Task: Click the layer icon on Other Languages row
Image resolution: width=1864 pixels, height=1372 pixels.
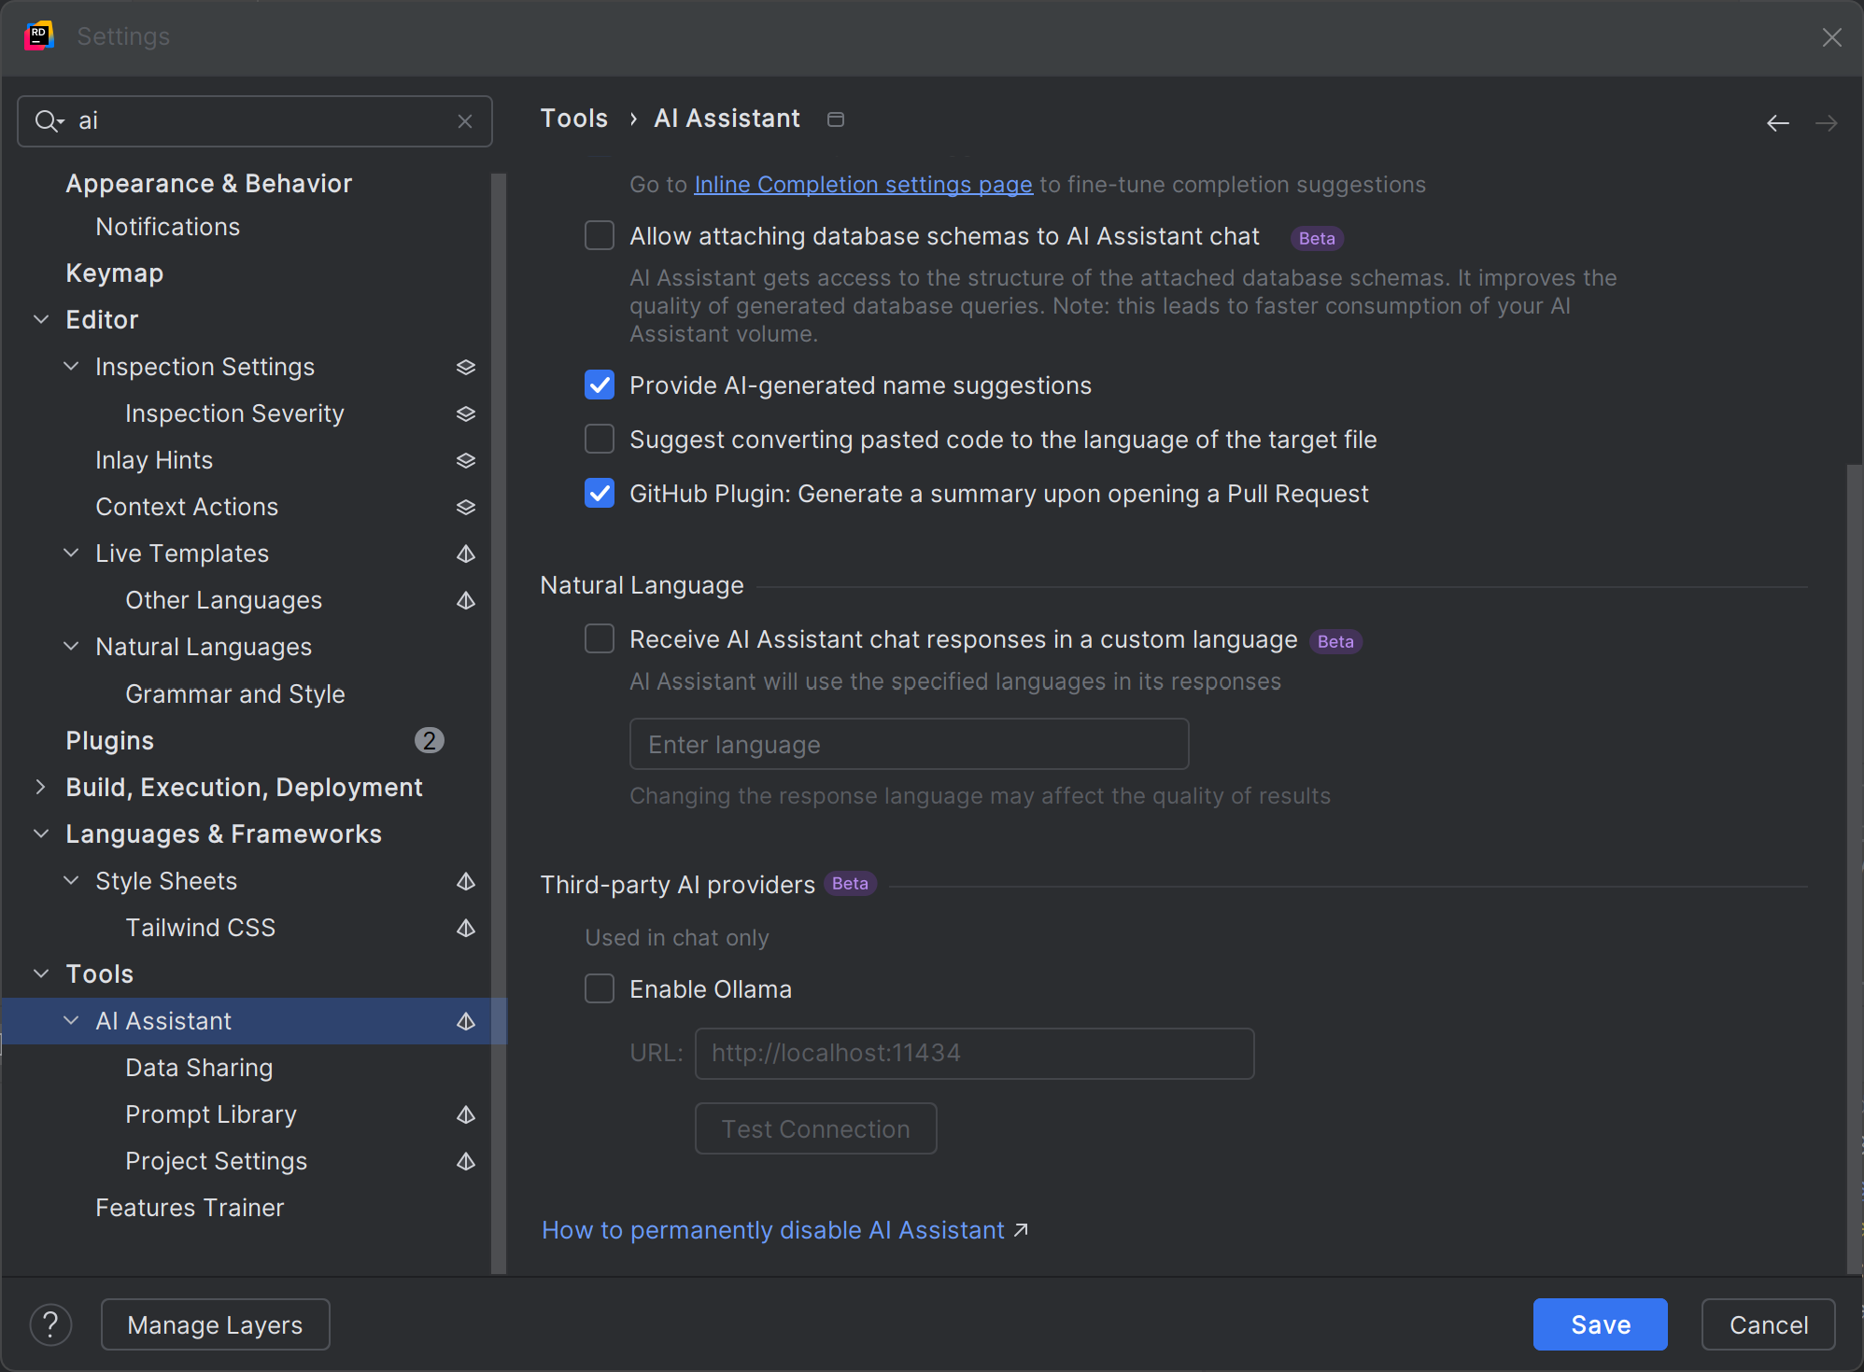Action: coord(466,600)
